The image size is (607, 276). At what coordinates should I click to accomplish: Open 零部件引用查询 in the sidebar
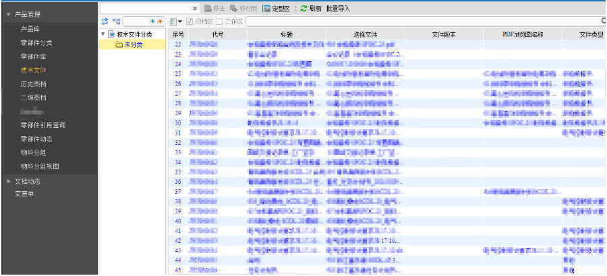42,125
